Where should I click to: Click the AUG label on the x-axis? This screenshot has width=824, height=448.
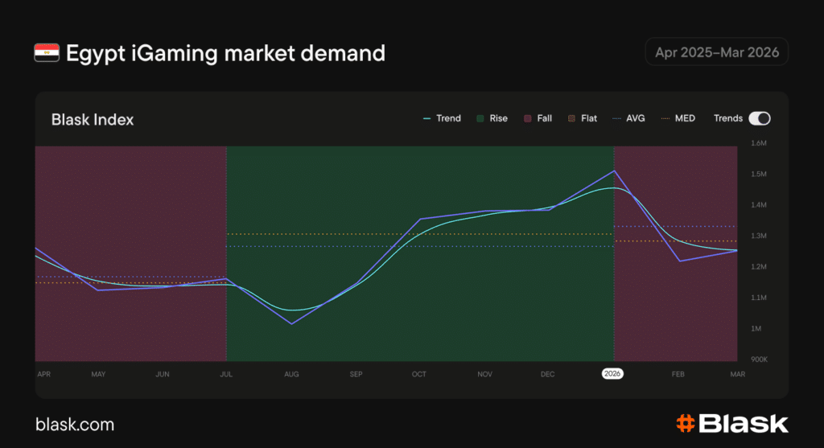point(291,374)
